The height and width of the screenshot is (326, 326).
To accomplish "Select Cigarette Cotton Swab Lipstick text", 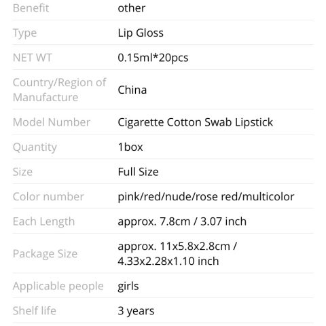I will (196, 122).
